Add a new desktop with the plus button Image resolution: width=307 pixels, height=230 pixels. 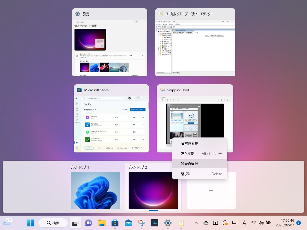pyautogui.click(x=211, y=190)
